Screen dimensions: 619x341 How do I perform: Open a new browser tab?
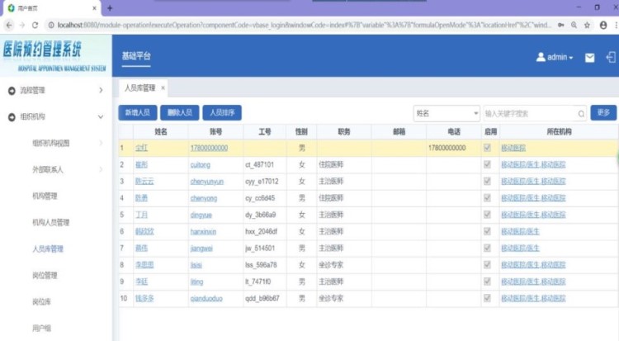[x=110, y=7]
